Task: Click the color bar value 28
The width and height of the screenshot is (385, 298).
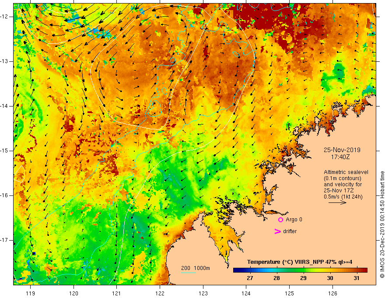Action: [x=276, y=278]
